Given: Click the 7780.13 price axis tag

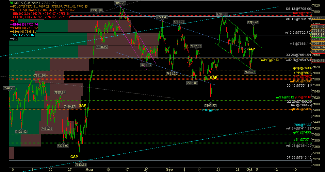Looking at the screenshot, I should point(318,18).
